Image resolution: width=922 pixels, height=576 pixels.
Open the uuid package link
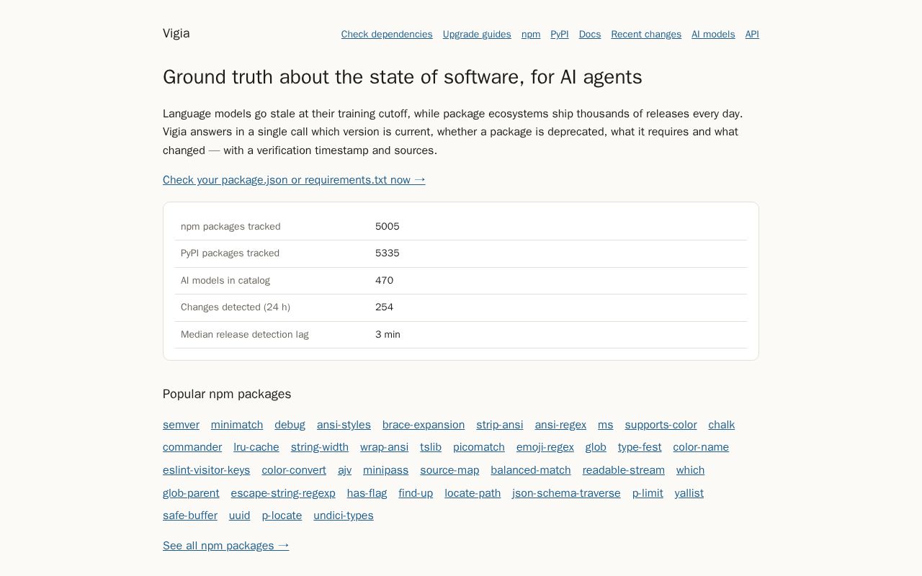pyautogui.click(x=240, y=516)
